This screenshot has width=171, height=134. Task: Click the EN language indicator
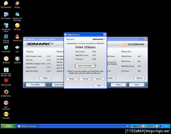point(127,126)
